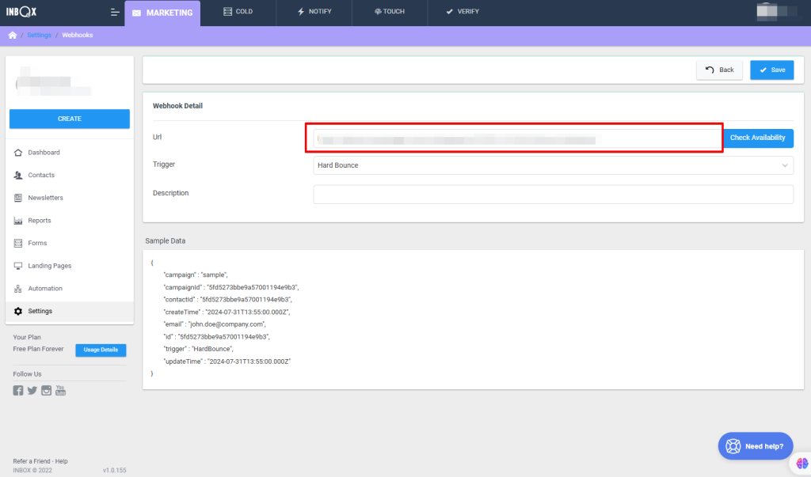Open Twitter follow icon
Screen dimensions: 811x477
(32, 390)
